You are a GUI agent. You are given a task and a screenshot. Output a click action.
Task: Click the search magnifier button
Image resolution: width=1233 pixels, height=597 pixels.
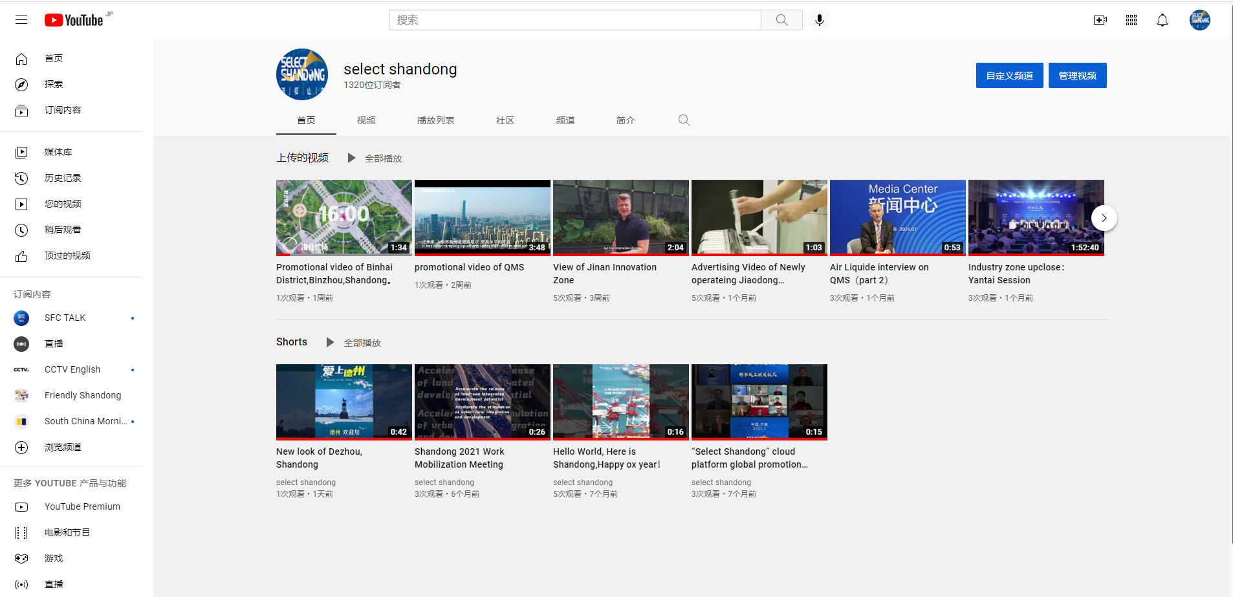pyautogui.click(x=781, y=20)
